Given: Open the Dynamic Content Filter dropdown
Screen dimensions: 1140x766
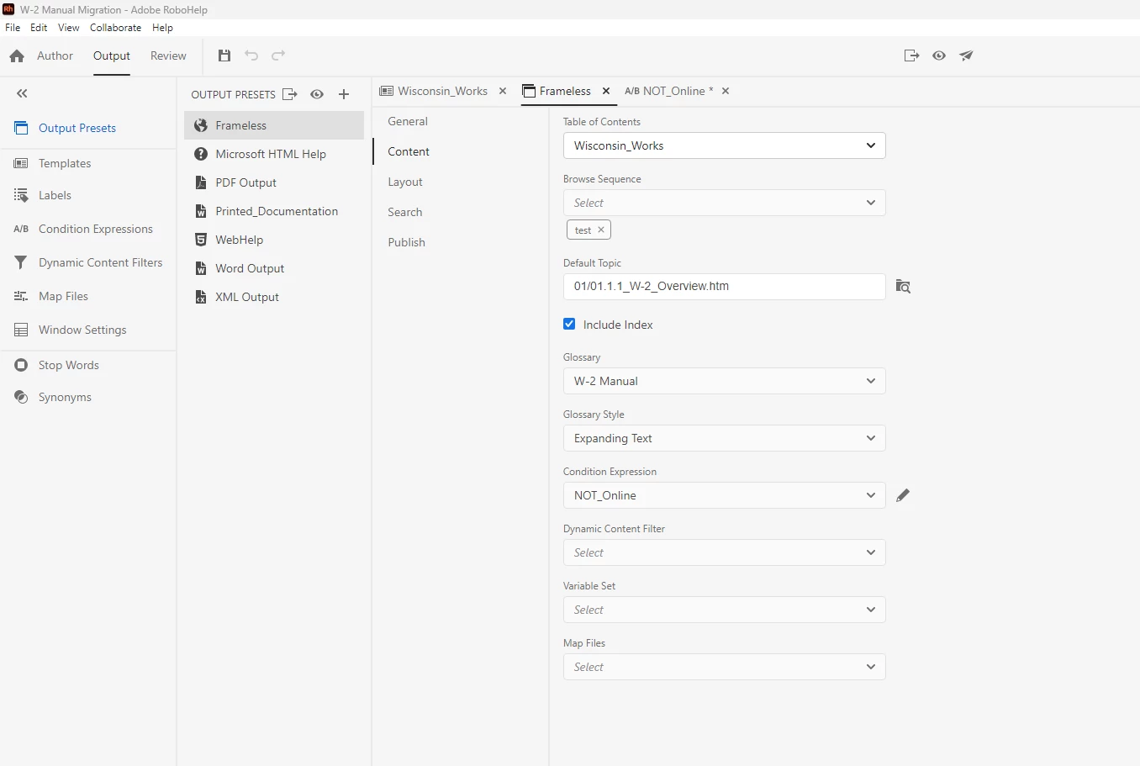Looking at the screenshot, I should [724, 552].
